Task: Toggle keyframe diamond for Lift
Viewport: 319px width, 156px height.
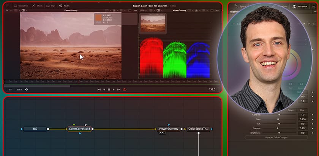Action: click(x=313, y=124)
